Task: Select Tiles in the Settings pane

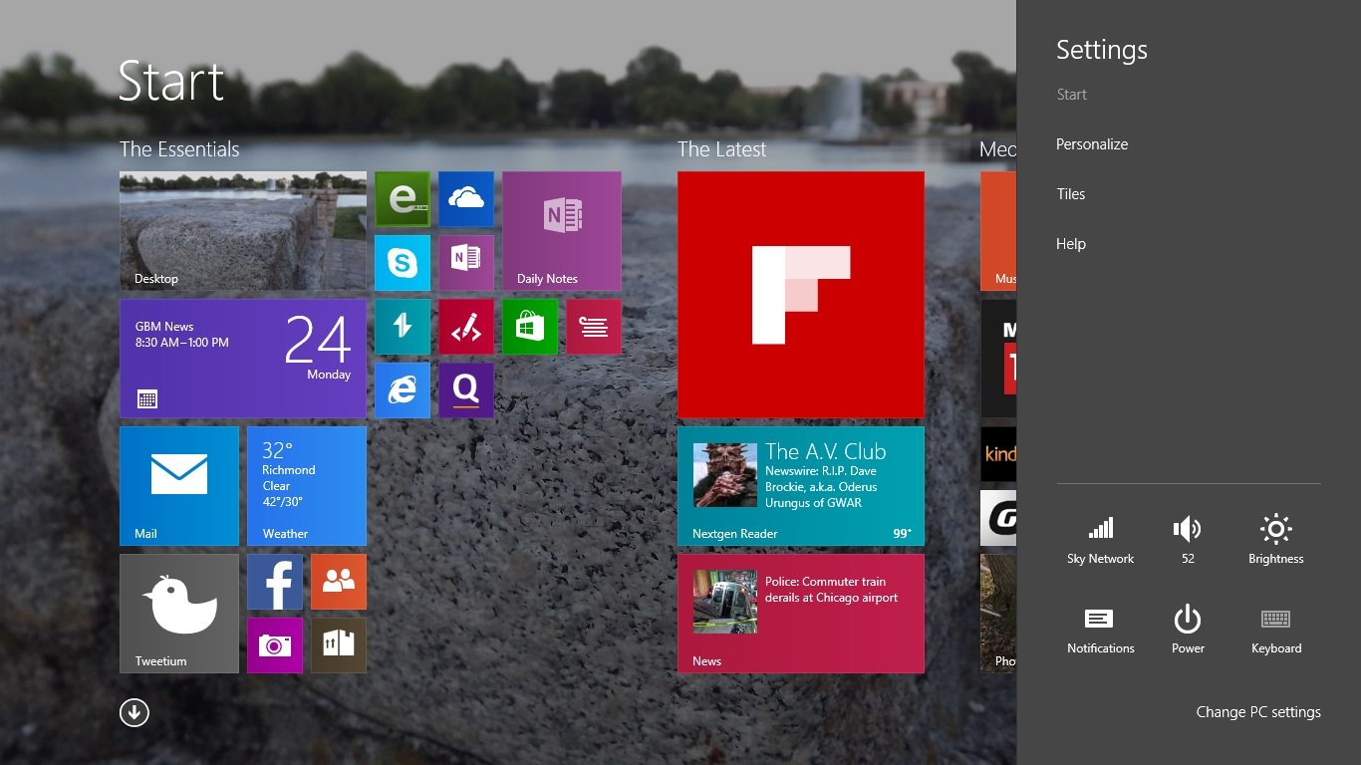Action: click(x=1071, y=194)
